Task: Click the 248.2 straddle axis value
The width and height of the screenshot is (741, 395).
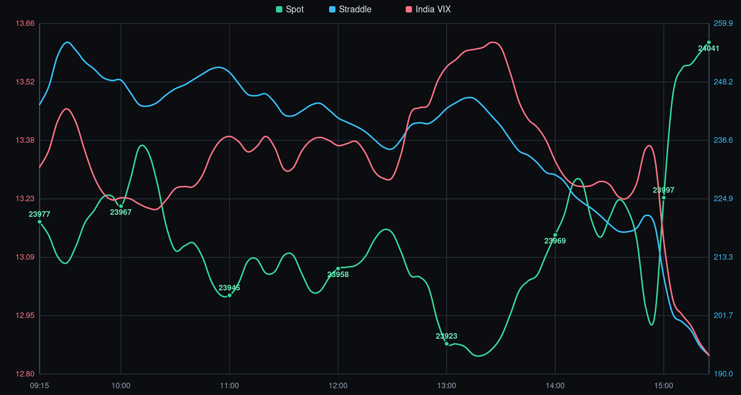Action: [x=723, y=82]
